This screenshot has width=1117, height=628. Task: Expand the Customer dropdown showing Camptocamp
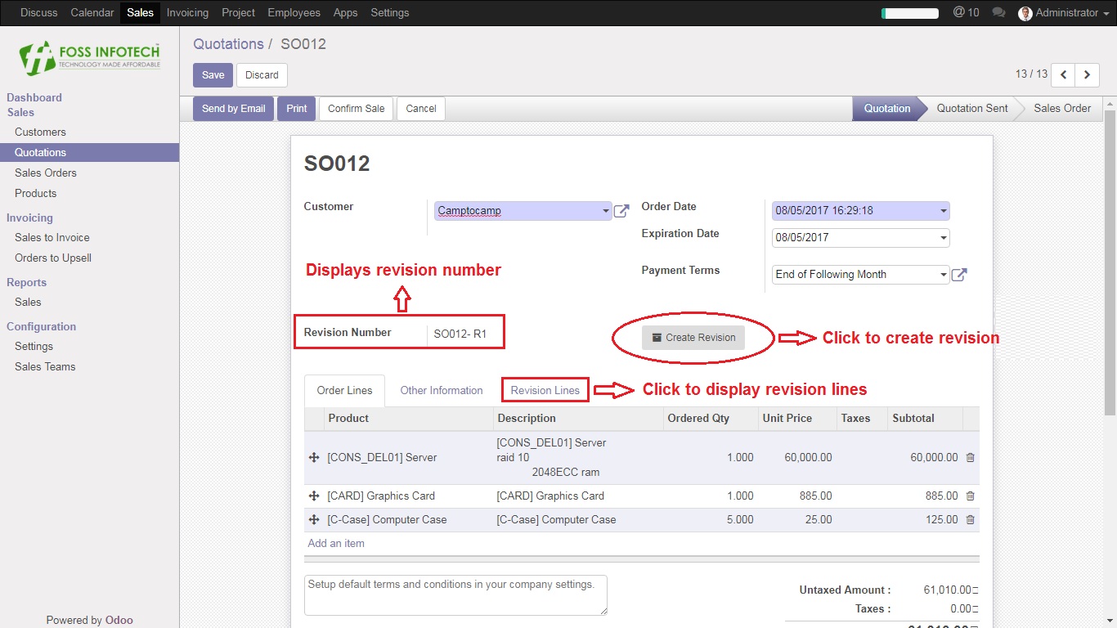tap(523, 211)
